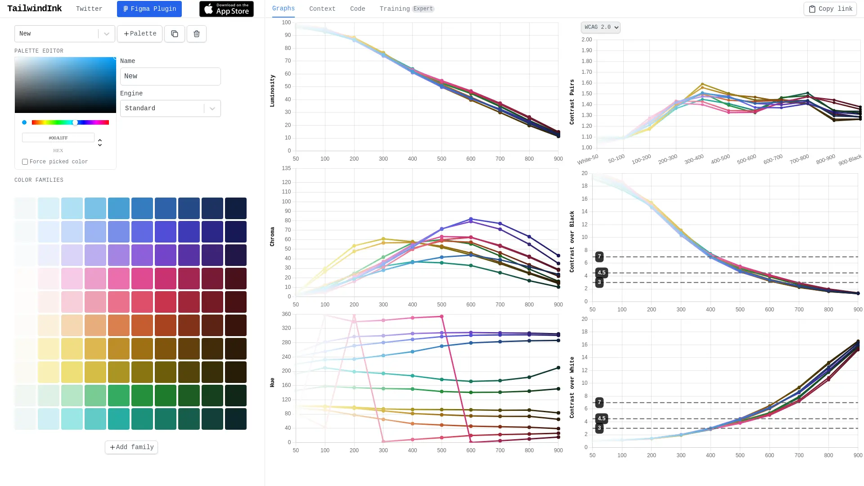This screenshot has width=864, height=486.
Task: Click the rainbow hue slider
Action: tap(70, 122)
